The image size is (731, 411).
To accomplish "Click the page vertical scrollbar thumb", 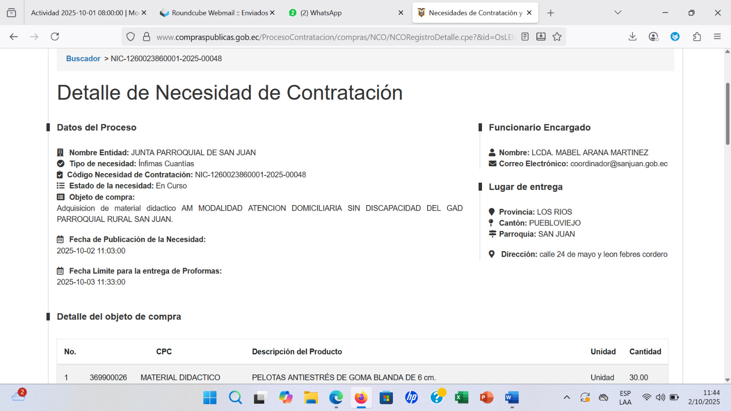I will point(727,113).
